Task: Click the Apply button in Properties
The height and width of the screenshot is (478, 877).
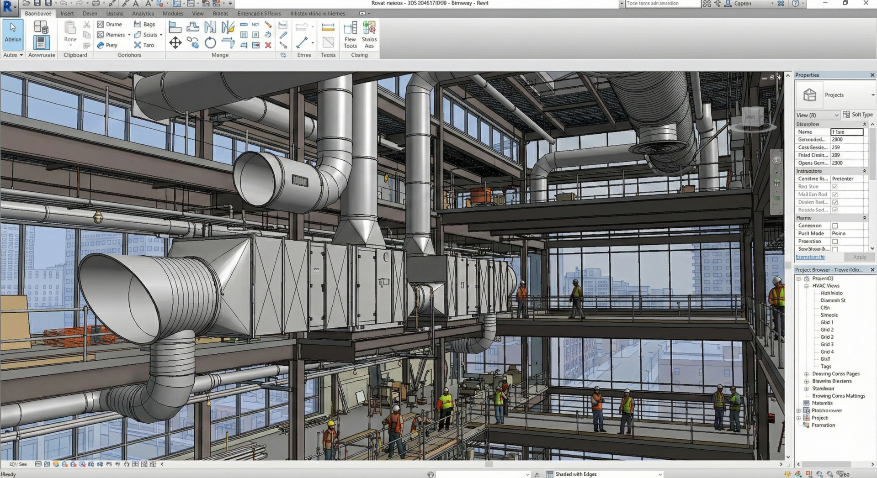Action: coord(859,257)
